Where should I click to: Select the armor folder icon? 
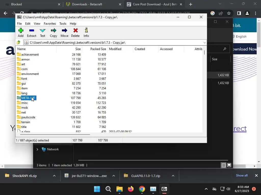(x=19, y=59)
